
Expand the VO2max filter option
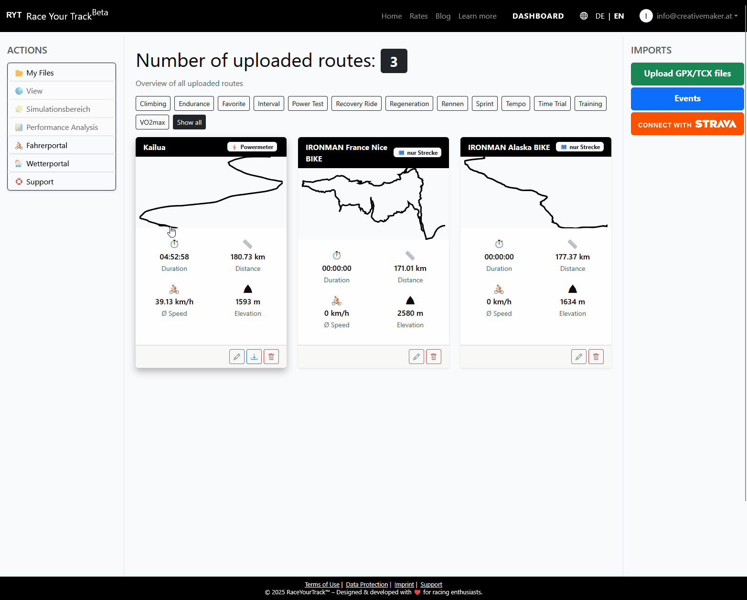tap(152, 122)
